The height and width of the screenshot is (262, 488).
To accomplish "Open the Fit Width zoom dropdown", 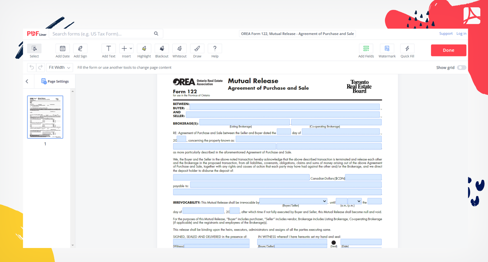I will click(59, 67).
